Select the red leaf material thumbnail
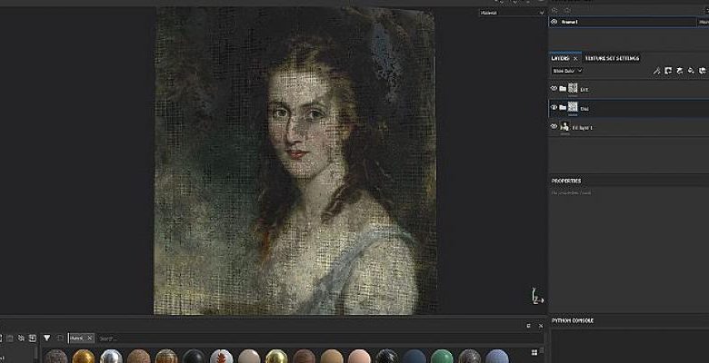 222,357
